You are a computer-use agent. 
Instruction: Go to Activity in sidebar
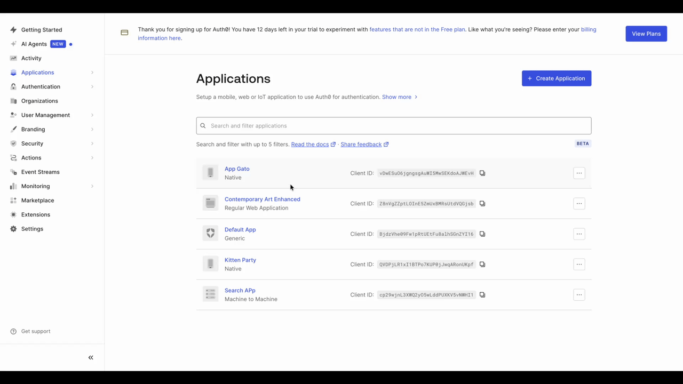coord(31,58)
